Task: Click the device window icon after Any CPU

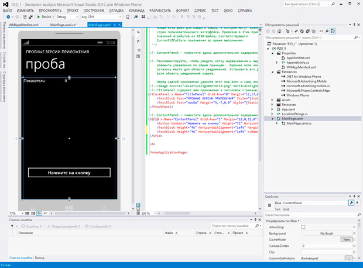Action: coord(128,17)
